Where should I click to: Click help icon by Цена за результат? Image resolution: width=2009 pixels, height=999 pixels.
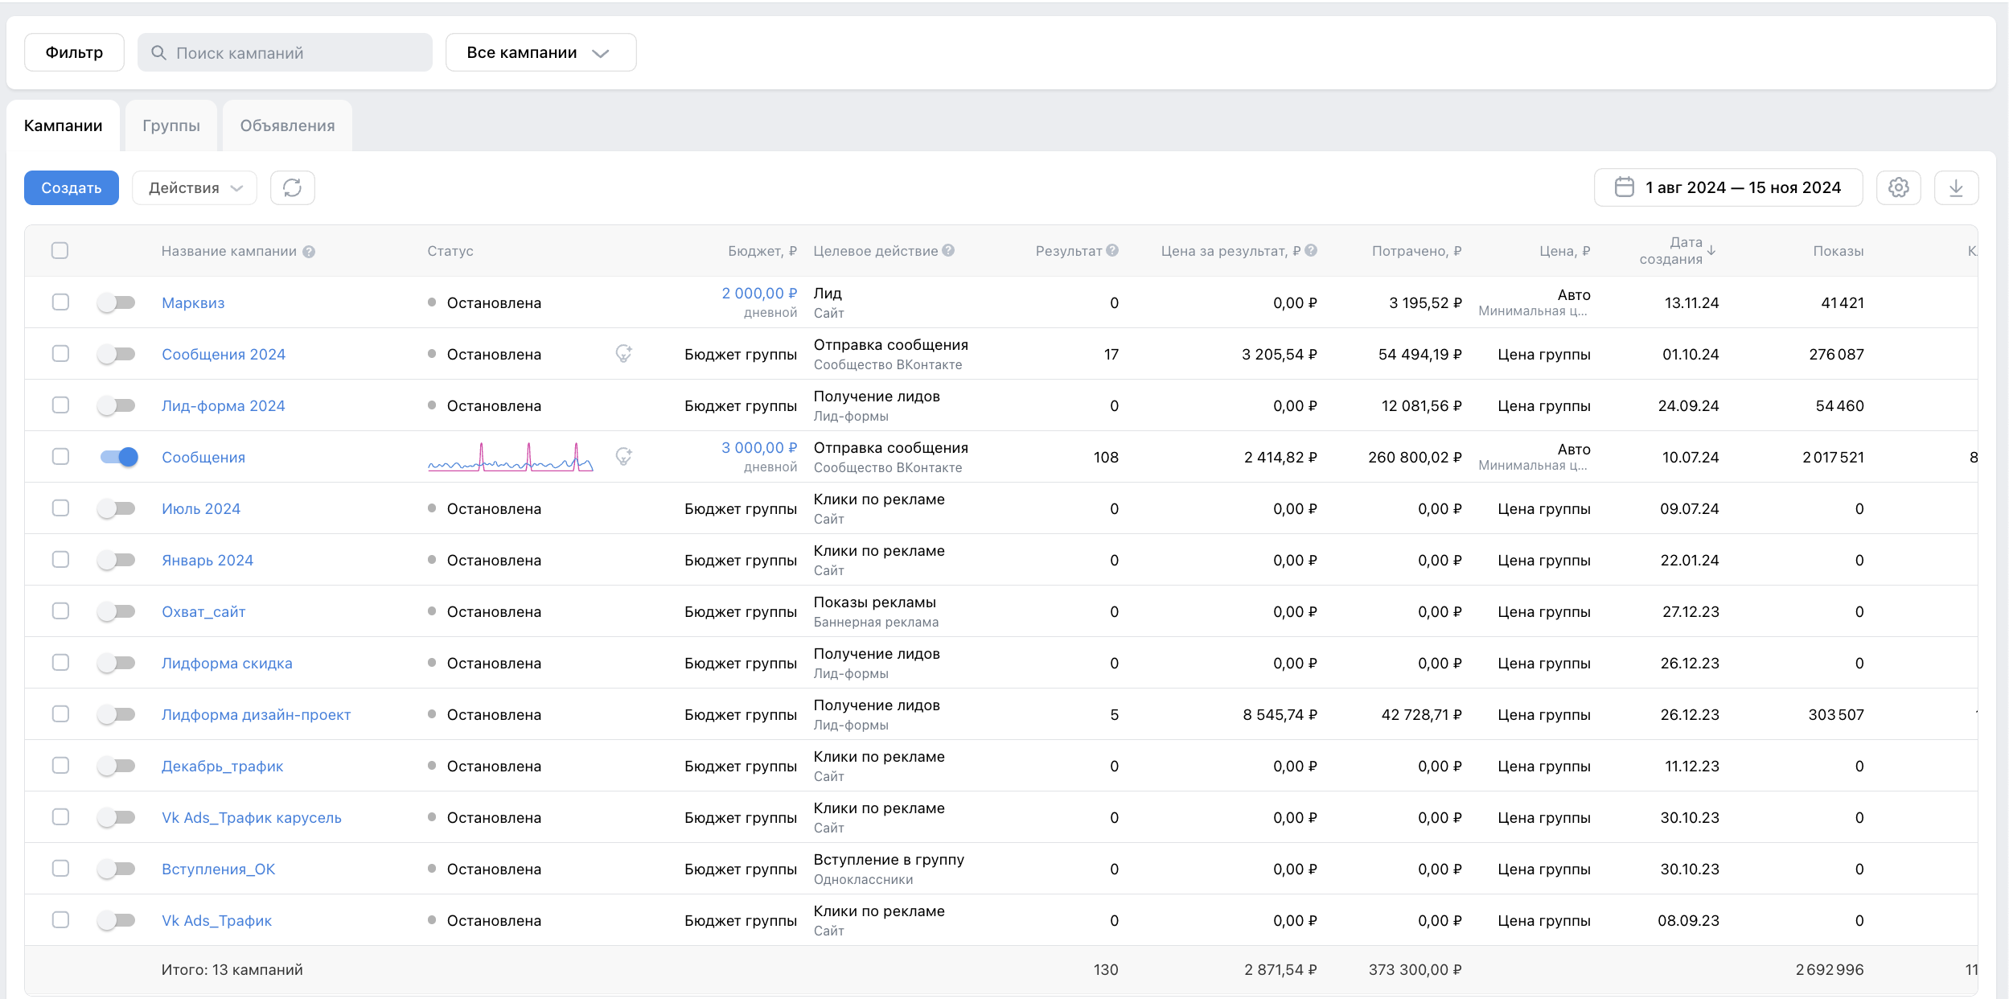(x=1311, y=250)
